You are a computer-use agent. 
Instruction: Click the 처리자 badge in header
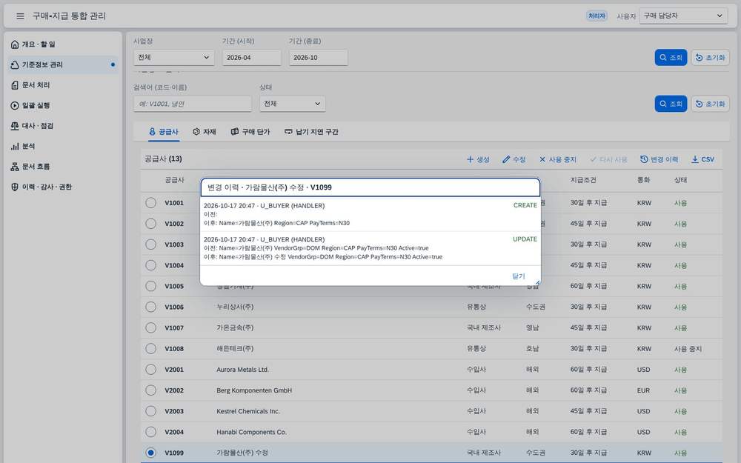[x=597, y=16]
